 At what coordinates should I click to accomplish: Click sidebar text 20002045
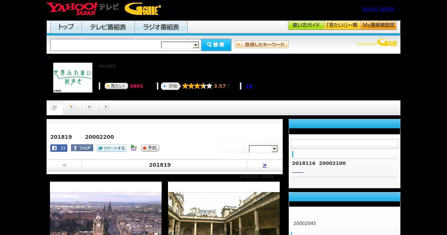(305, 223)
